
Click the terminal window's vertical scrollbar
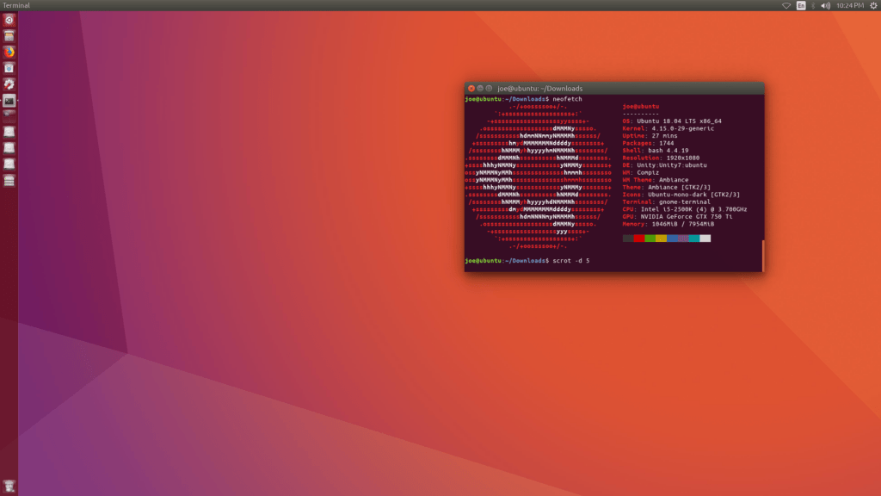click(763, 255)
